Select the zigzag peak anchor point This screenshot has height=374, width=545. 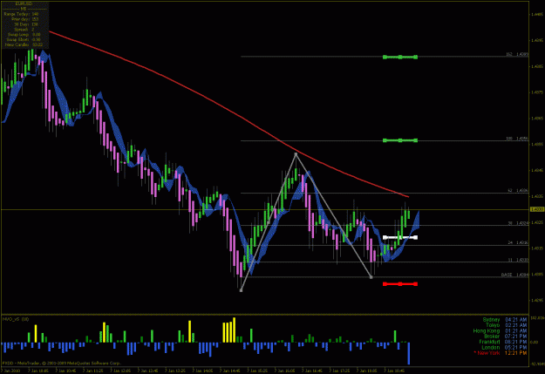(x=296, y=153)
